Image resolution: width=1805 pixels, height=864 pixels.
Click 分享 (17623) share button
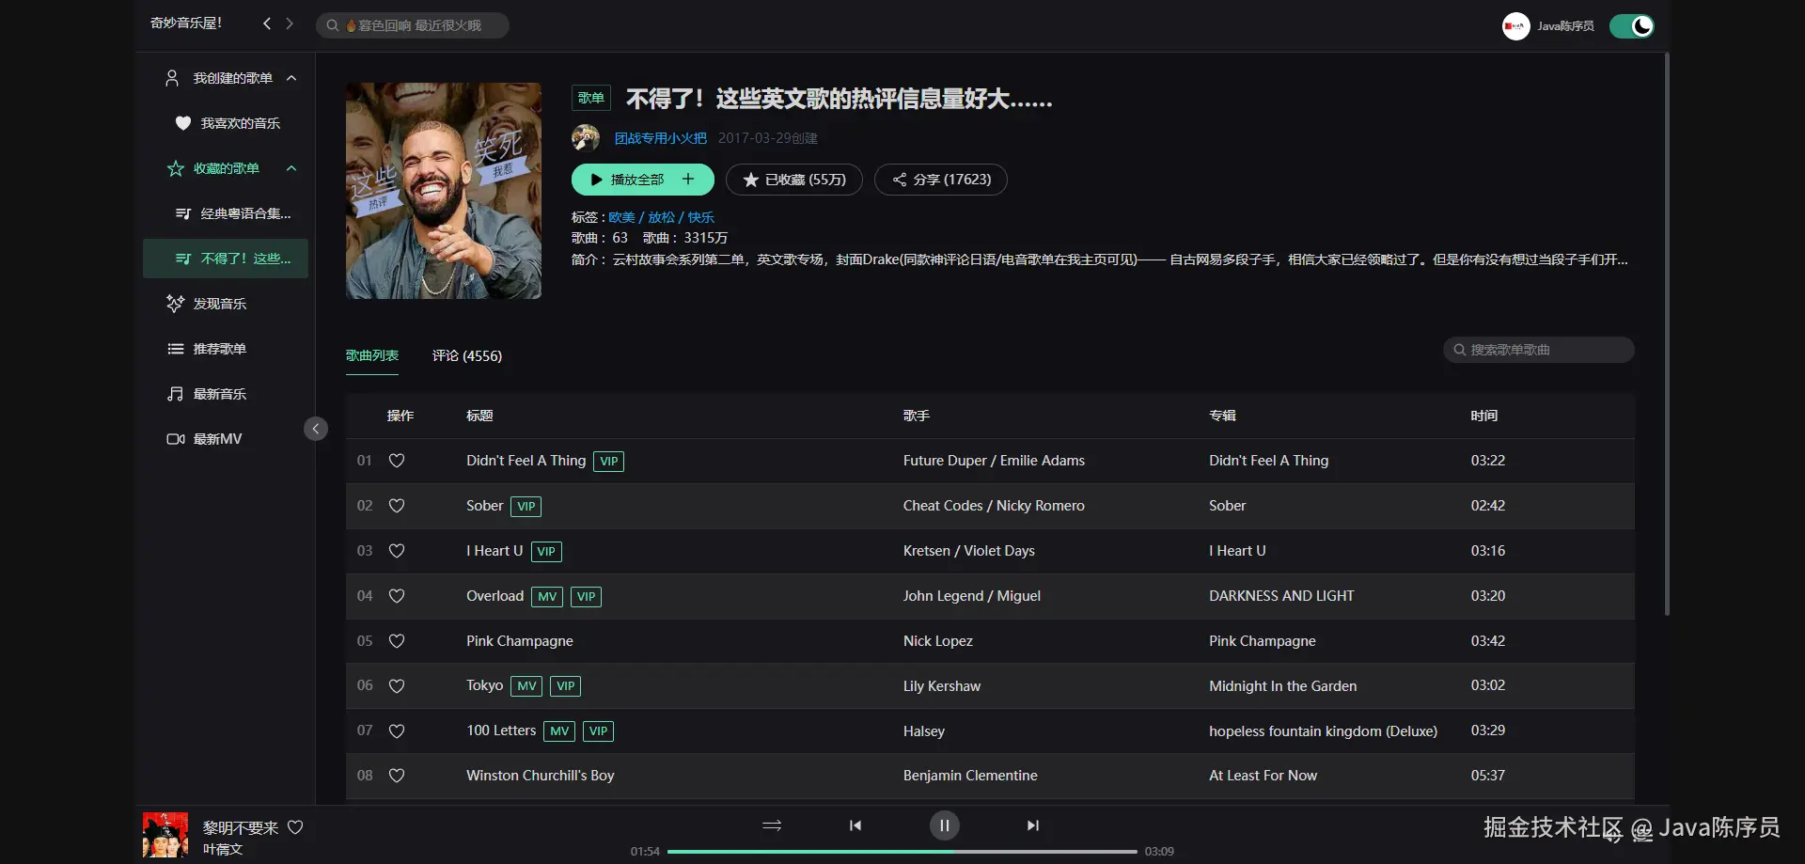tap(941, 180)
